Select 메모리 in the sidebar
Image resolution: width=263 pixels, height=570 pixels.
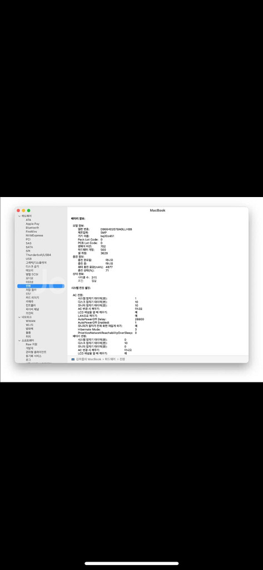[29, 271]
